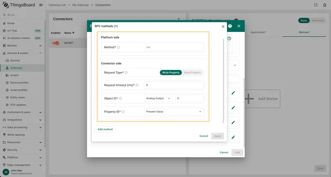The image size is (331, 177).
Task: Open Analog Output object type dropdown
Action: [x=158, y=98]
